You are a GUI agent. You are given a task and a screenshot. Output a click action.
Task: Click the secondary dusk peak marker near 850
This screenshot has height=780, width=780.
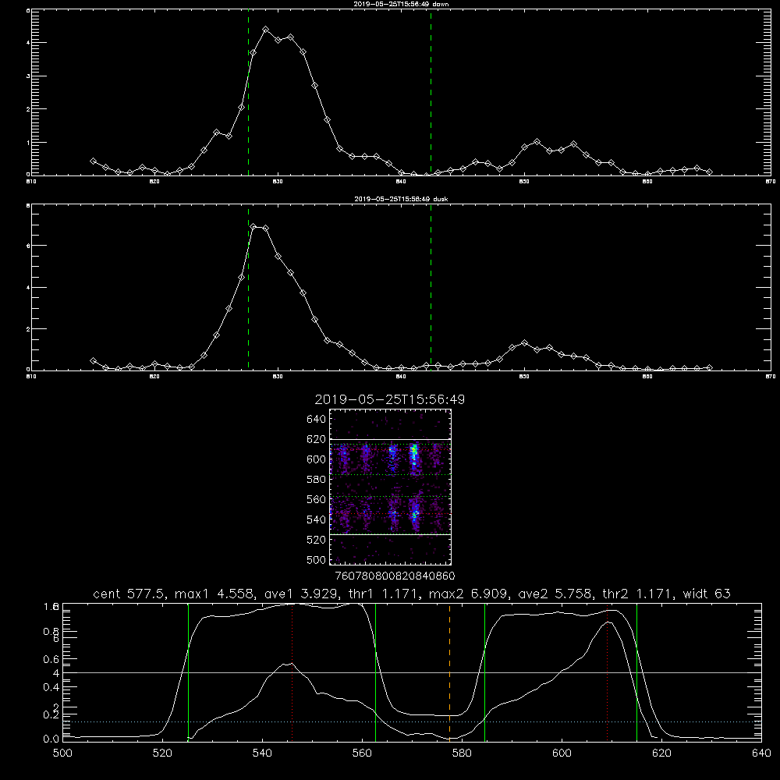click(x=524, y=342)
